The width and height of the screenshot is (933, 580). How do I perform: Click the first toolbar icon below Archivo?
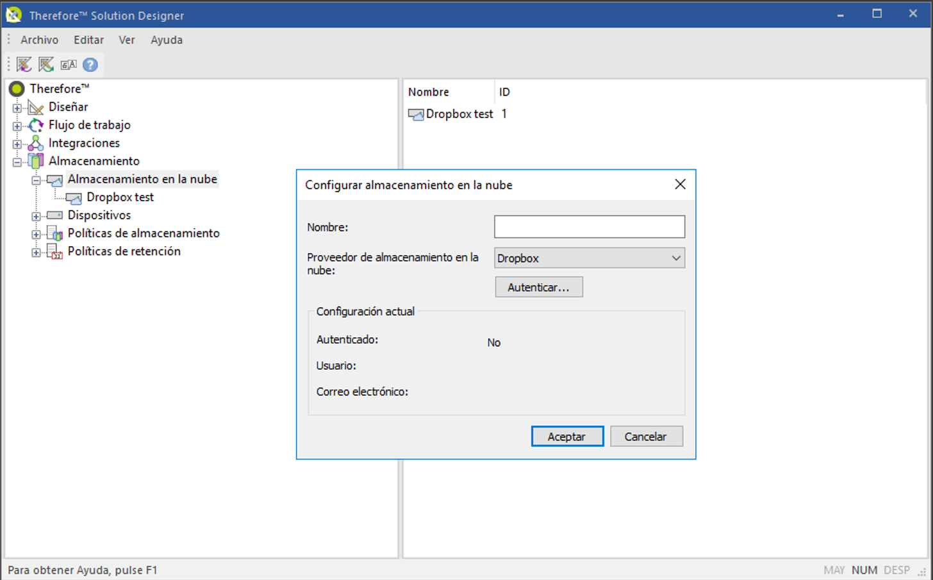(x=24, y=65)
